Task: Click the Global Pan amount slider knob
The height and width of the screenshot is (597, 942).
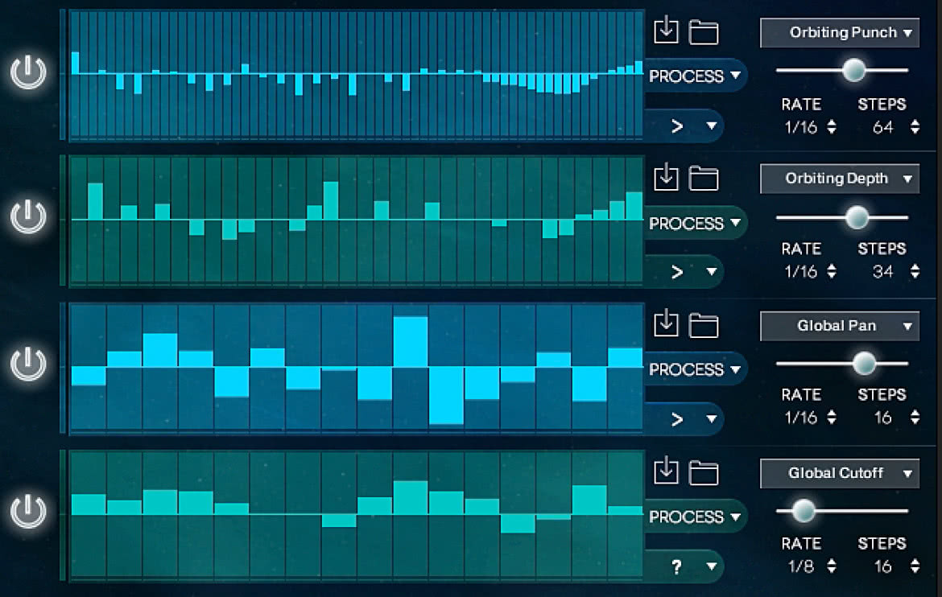Action: point(865,364)
